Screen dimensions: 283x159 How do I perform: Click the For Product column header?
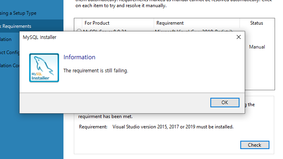pos(97,23)
